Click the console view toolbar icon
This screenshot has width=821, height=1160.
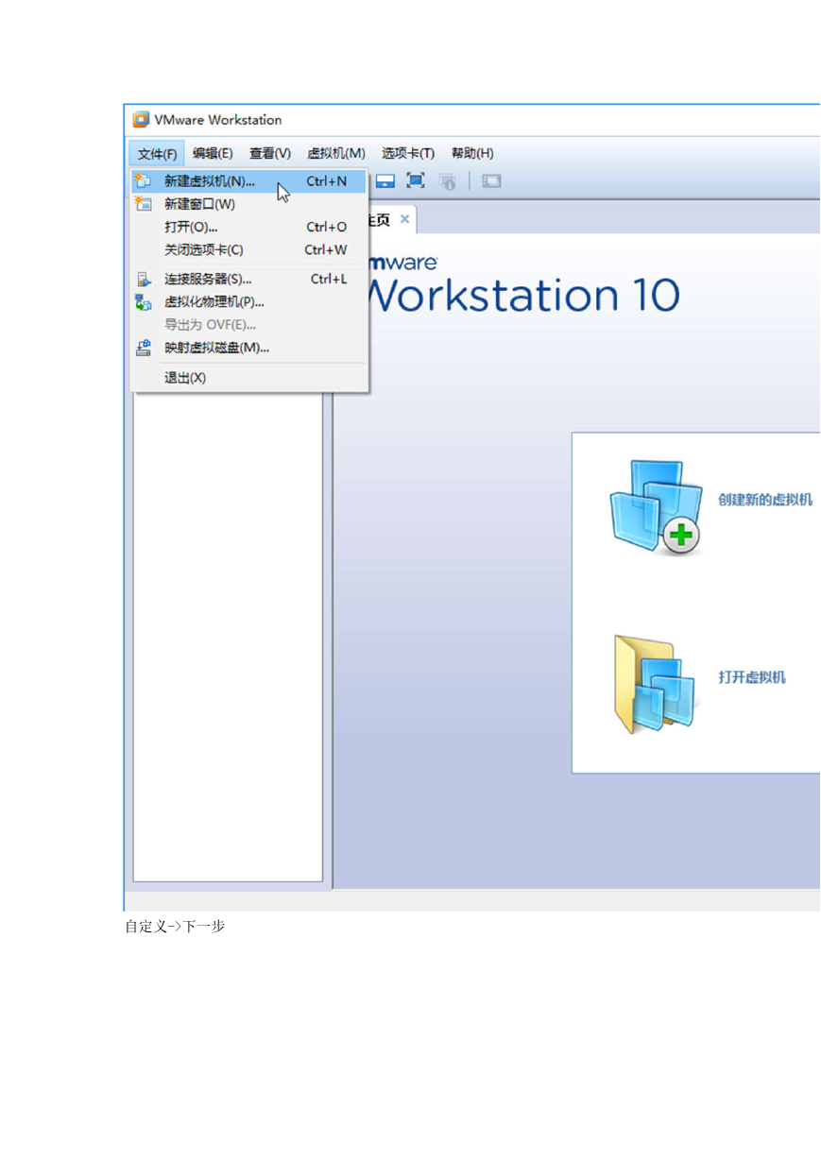pos(385,181)
